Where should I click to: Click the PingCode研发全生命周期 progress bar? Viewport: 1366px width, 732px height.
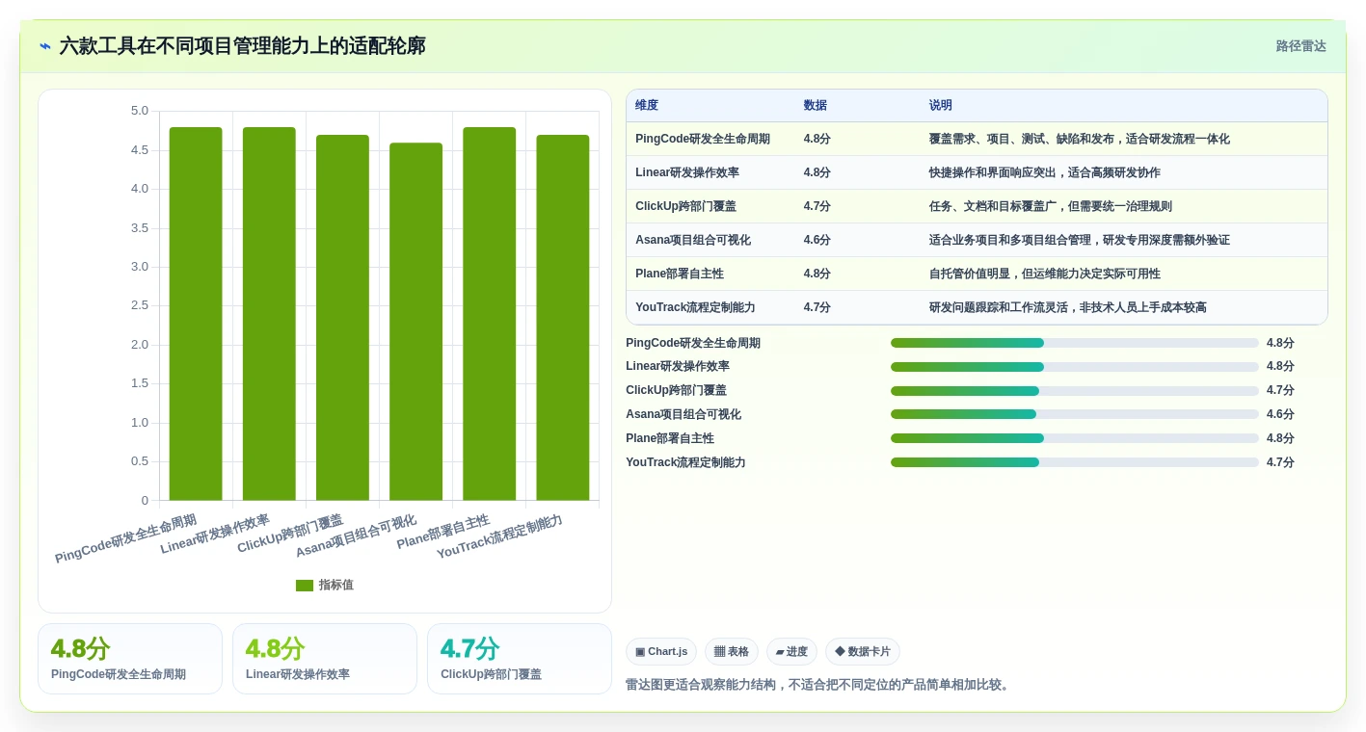coord(1075,343)
